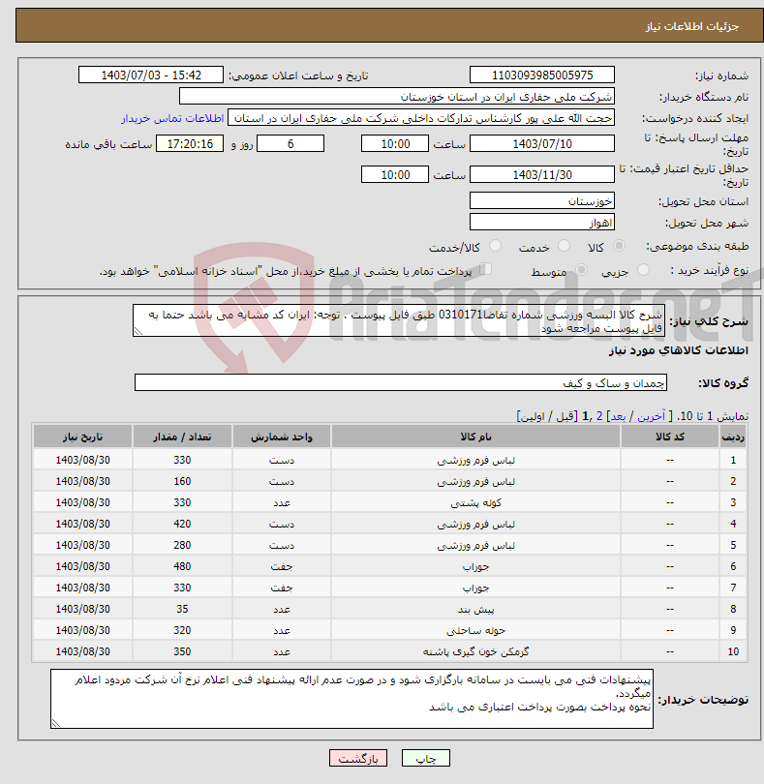Click the شرح کلی نیاز description textarea
Screen dimensions: 764x784
399,320
